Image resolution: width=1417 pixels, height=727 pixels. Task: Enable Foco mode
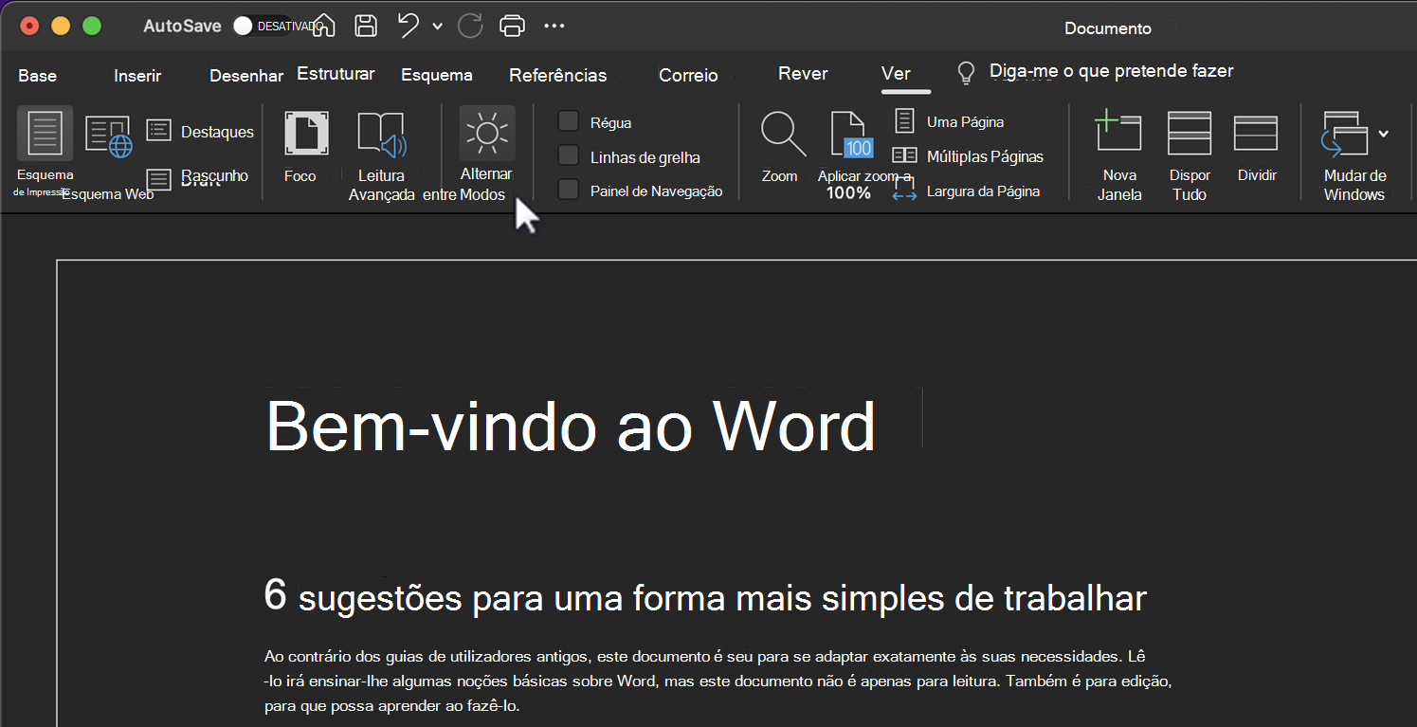(306, 134)
